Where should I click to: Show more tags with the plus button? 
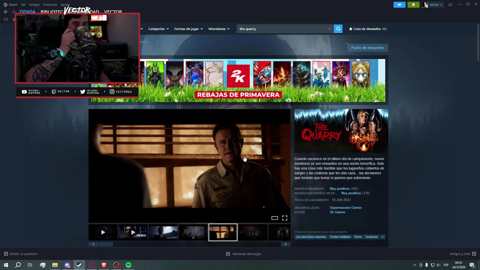(x=382, y=237)
